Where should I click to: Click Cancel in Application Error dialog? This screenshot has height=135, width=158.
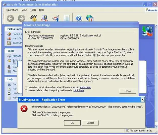pos(90,123)
